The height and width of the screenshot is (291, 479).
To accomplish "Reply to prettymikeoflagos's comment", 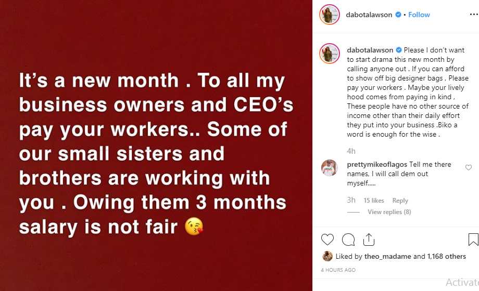I will (x=400, y=201).
